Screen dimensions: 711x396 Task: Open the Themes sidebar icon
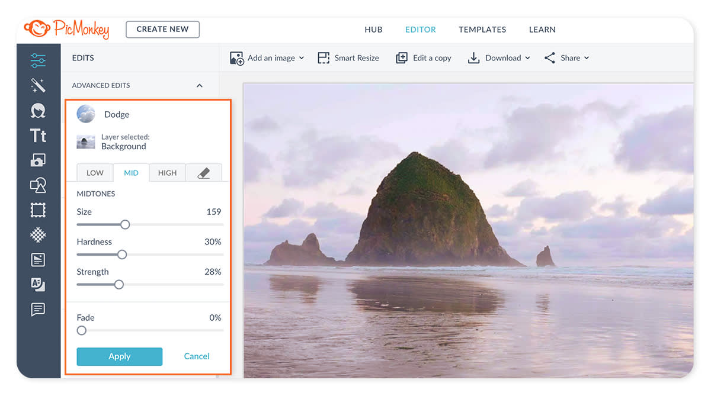(x=38, y=260)
